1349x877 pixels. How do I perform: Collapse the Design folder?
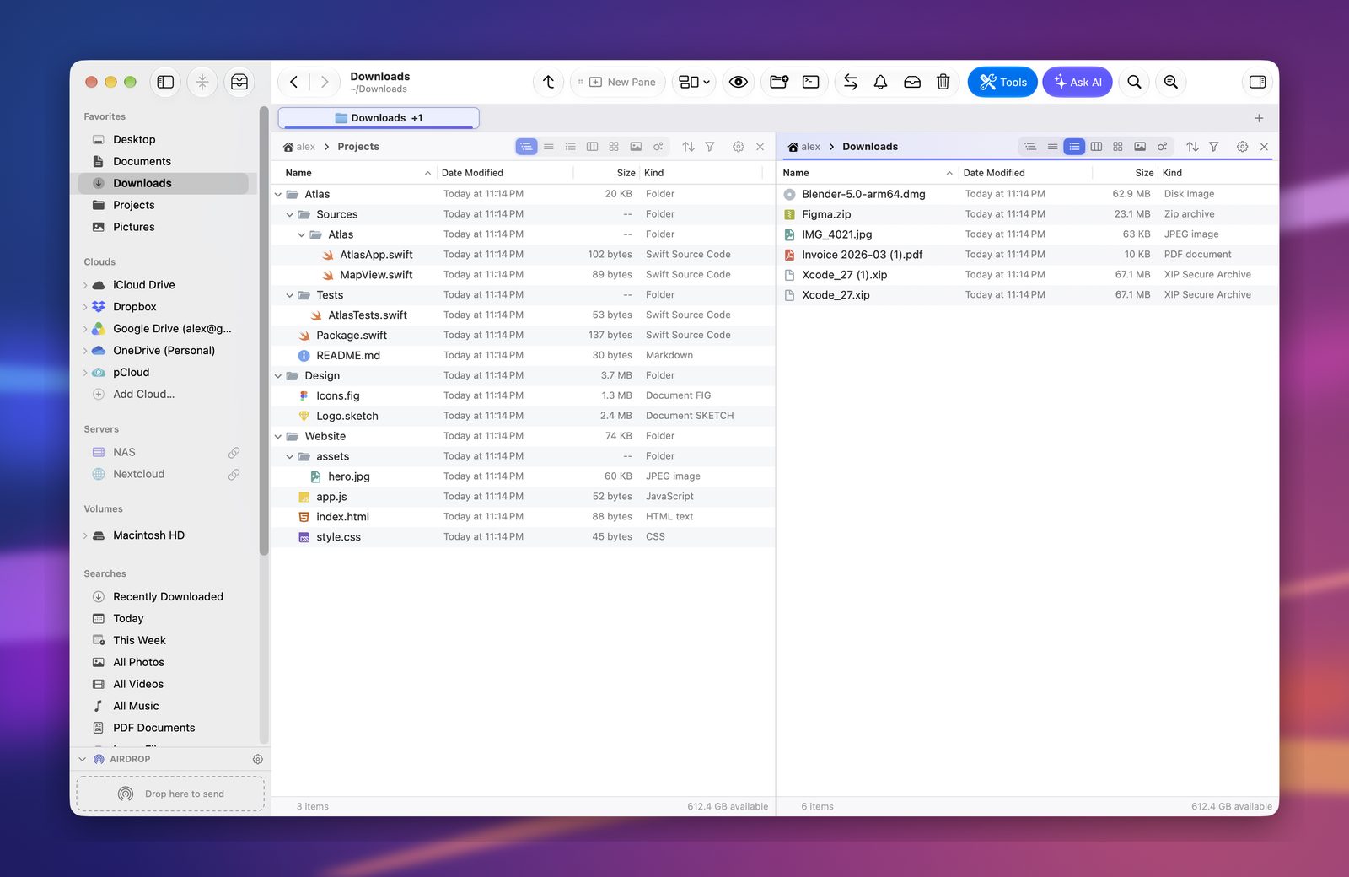(x=278, y=376)
